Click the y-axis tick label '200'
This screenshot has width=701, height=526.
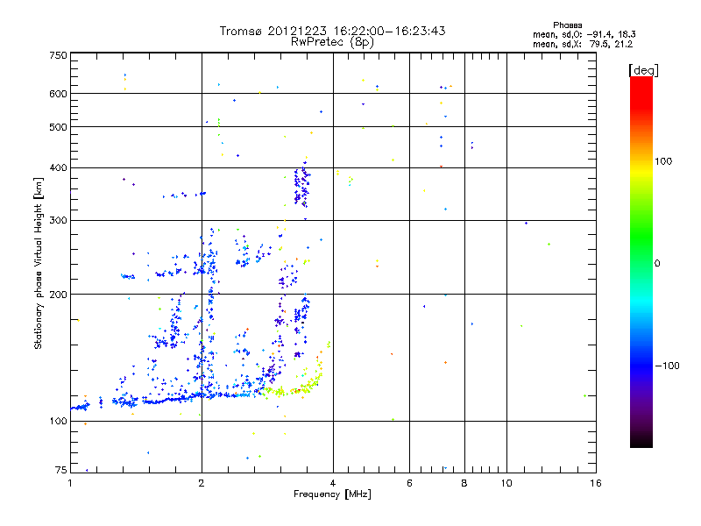click(59, 295)
